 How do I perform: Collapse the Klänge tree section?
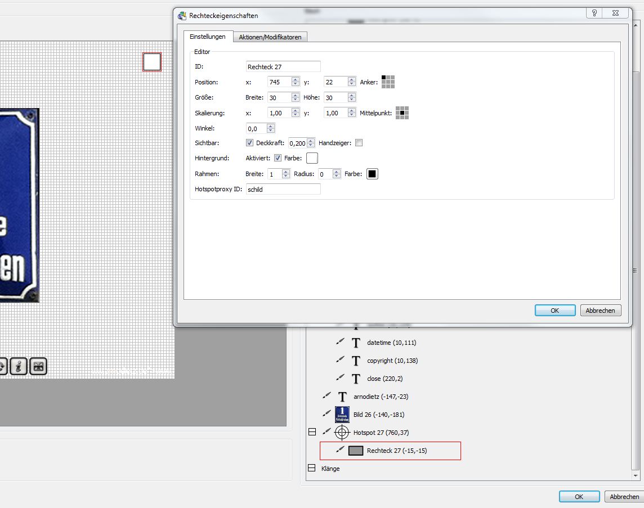311,469
